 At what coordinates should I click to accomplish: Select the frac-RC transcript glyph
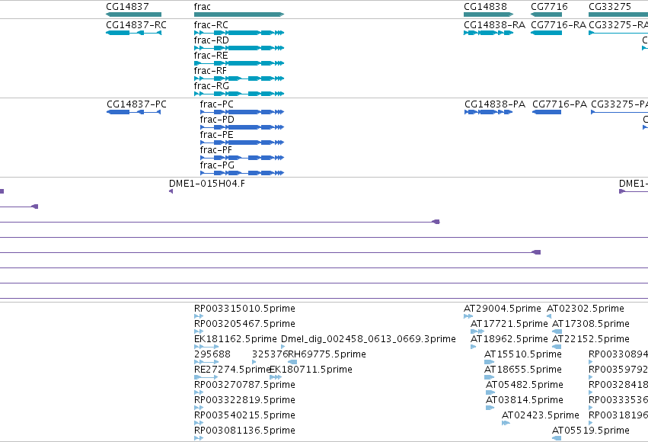(x=239, y=33)
